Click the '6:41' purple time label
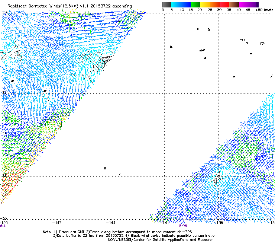The image size is (275, 242). click(4, 226)
